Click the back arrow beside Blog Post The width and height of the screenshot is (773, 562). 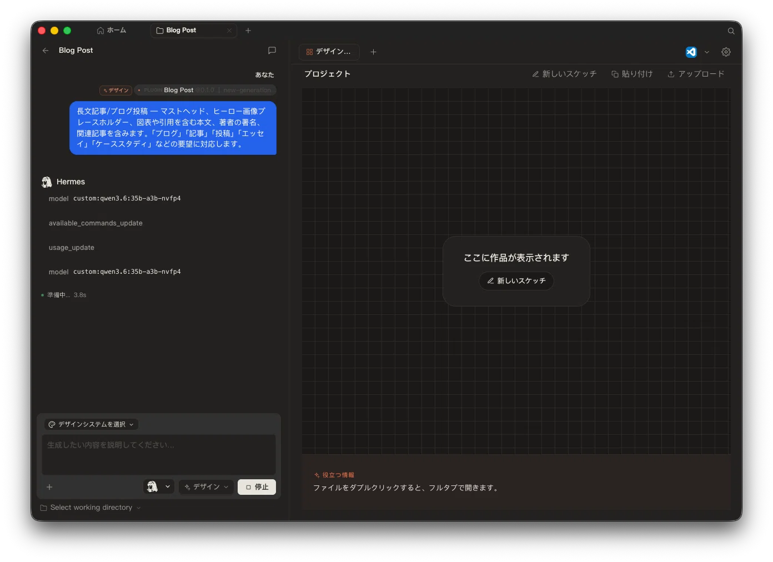pos(46,51)
